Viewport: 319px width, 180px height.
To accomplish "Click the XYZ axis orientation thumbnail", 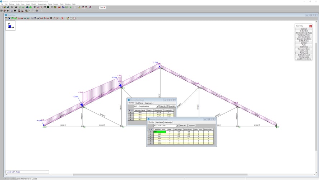I will click(x=10, y=26).
